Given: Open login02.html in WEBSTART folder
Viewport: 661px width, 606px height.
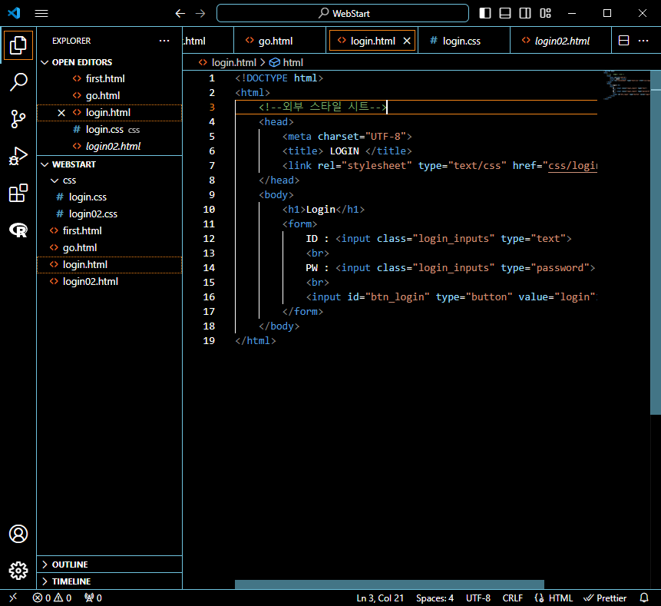Looking at the screenshot, I should point(110,281).
